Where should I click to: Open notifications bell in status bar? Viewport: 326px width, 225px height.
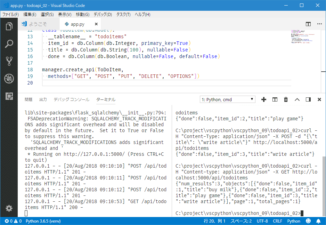coord(318,221)
